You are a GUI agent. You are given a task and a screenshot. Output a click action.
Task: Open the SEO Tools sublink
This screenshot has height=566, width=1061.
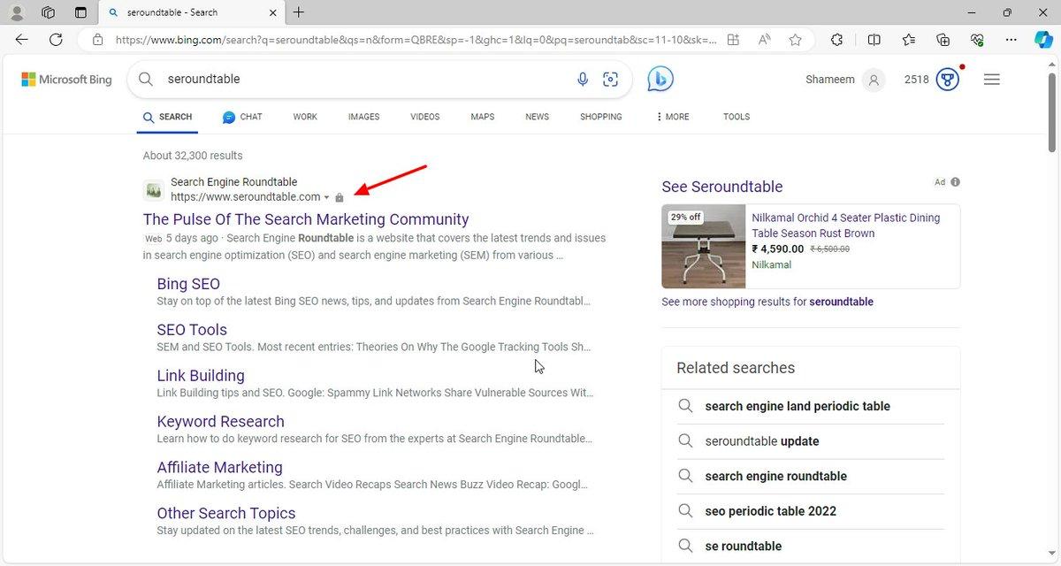(x=192, y=330)
